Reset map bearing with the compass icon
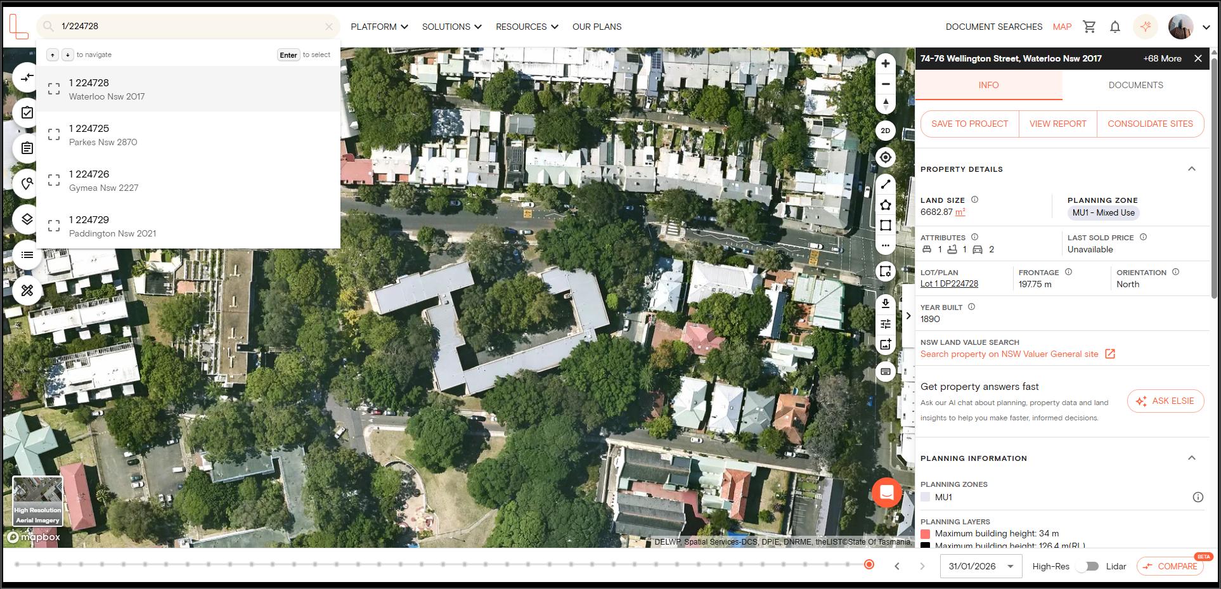1221x589 pixels. pos(886,103)
